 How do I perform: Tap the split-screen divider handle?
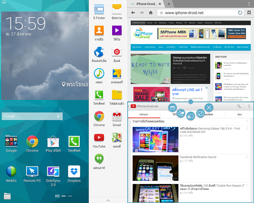coord(190,102)
